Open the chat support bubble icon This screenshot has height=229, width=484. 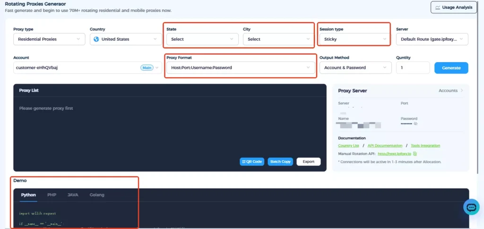[471, 207]
